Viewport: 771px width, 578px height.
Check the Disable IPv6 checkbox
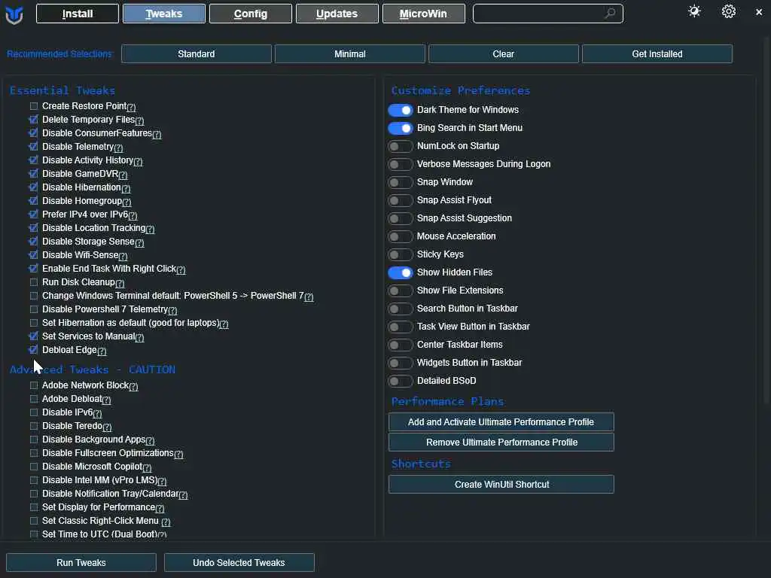[33, 412]
